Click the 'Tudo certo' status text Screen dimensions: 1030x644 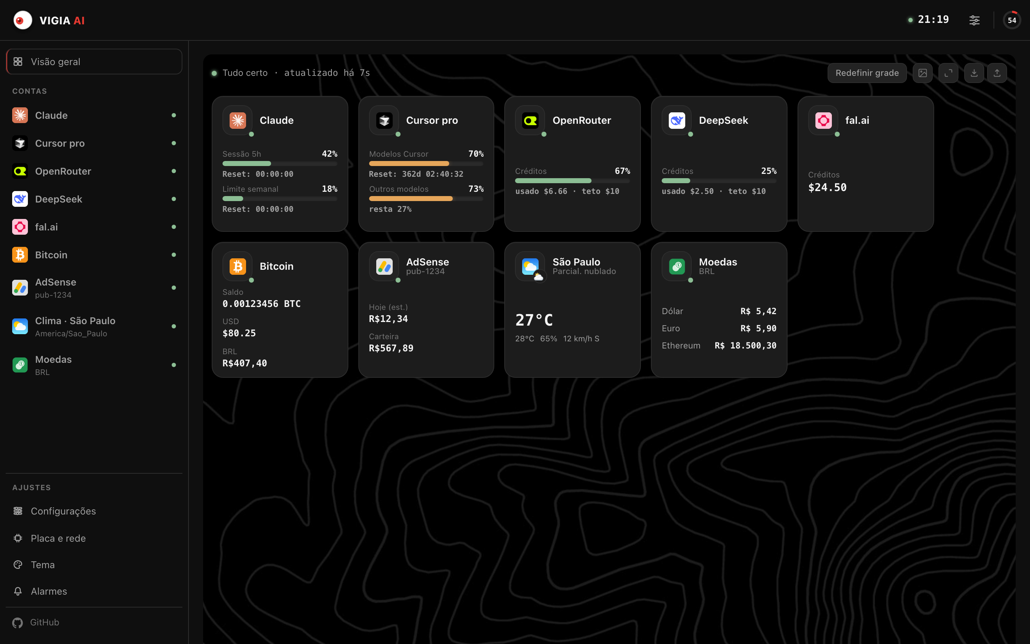tap(245, 73)
